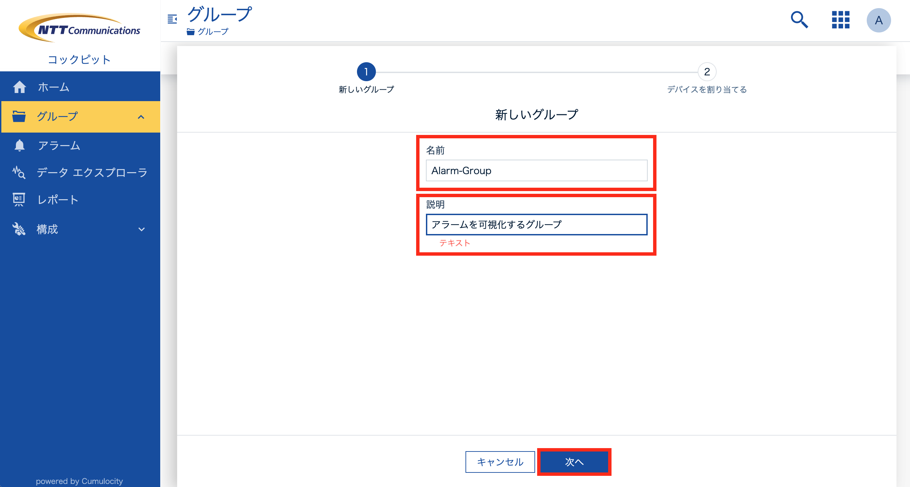
Task: Click the 名前 field label
Action: click(x=435, y=150)
